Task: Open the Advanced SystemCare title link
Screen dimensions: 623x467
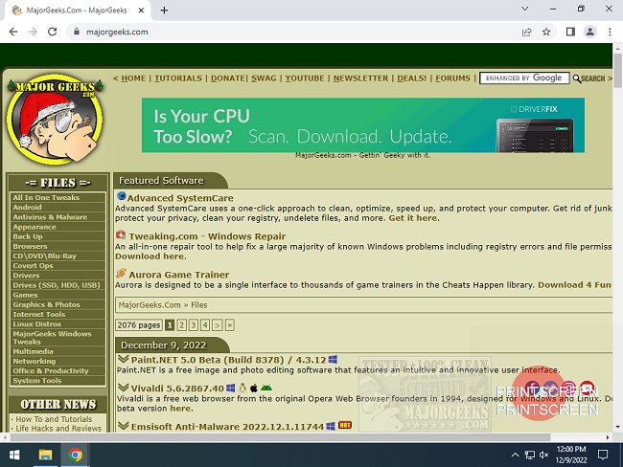Action: (180, 198)
